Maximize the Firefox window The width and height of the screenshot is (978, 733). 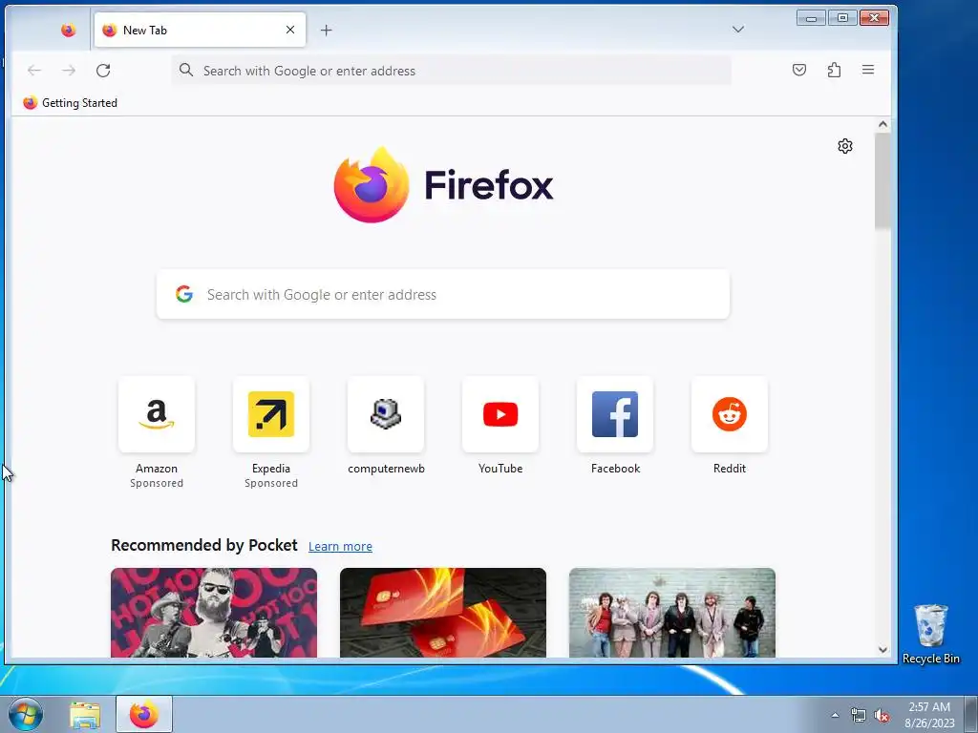pos(842,18)
